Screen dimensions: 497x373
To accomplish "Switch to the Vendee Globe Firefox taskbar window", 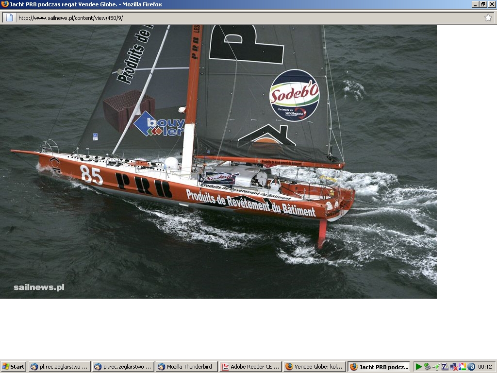I will 314,367.
